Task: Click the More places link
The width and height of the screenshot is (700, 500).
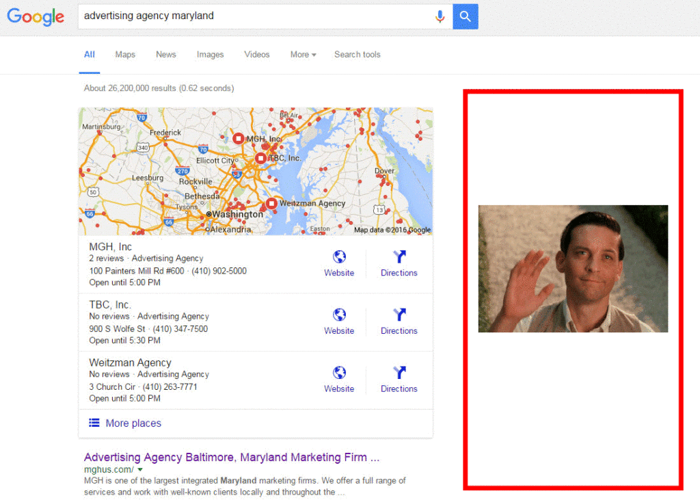Action: (133, 423)
